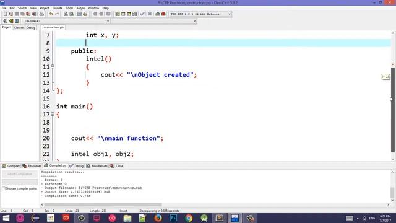The width and height of the screenshot is (396, 223).
Task: Open the Tools menu
Action: click(x=69, y=8)
